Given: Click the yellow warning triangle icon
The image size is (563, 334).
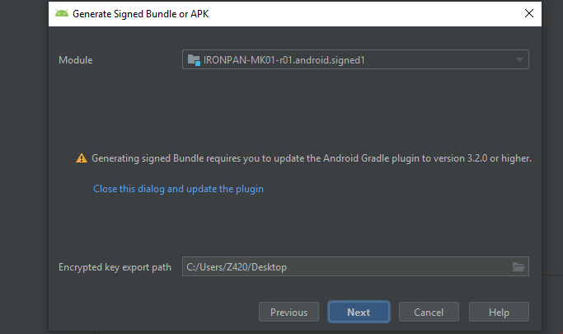Looking at the screenshot, I should point(82,158).
